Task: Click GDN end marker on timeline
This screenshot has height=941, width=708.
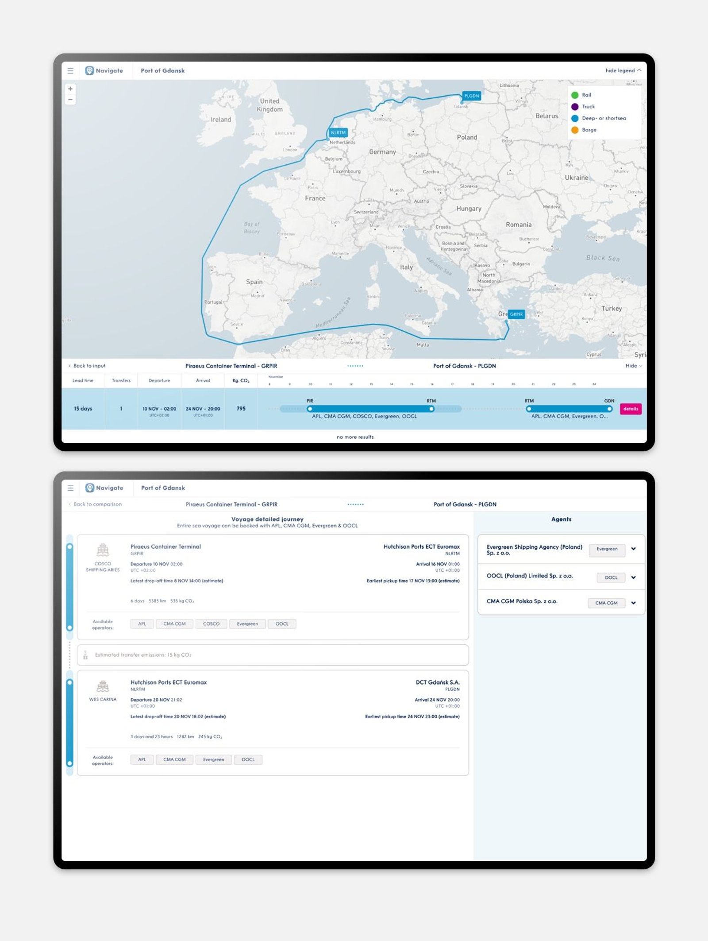Action: 609,409
